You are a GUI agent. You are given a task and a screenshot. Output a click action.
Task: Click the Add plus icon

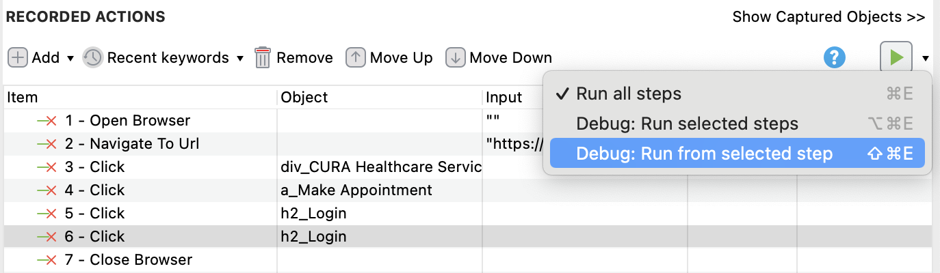18,57
